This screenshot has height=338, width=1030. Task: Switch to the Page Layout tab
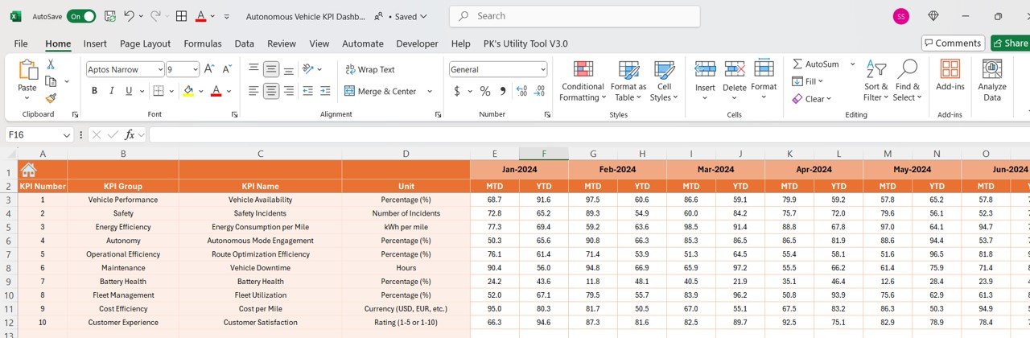(145, 43)
